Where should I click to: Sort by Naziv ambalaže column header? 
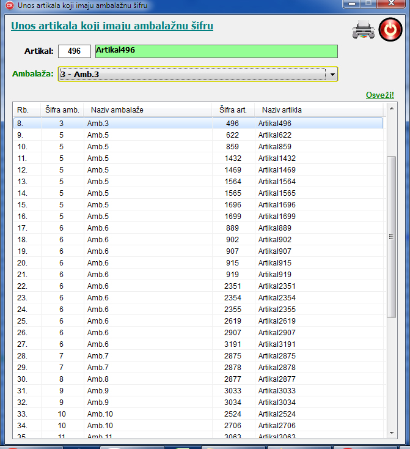pyautogui.click(x=148, y=110)
